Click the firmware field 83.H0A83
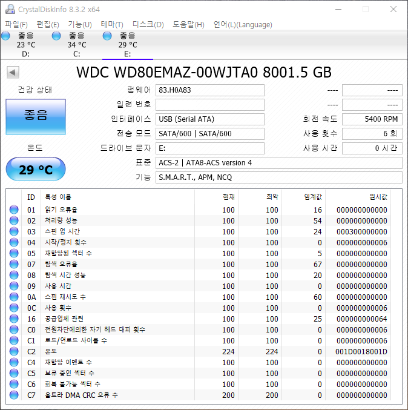The width and height of the screenshot is (408, 410). point(210,90)
